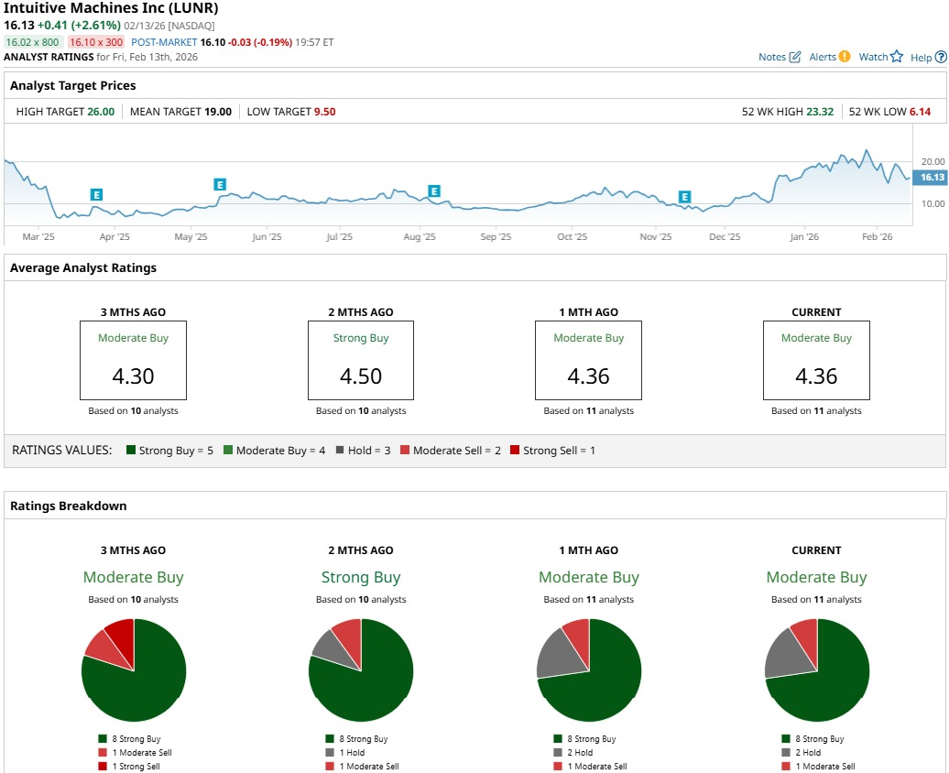Image resolution: width=949 pixels, height=773 pixels.
Task: Click the 3 MTHS AGO rating box 4.30
Action: point(133,360)
